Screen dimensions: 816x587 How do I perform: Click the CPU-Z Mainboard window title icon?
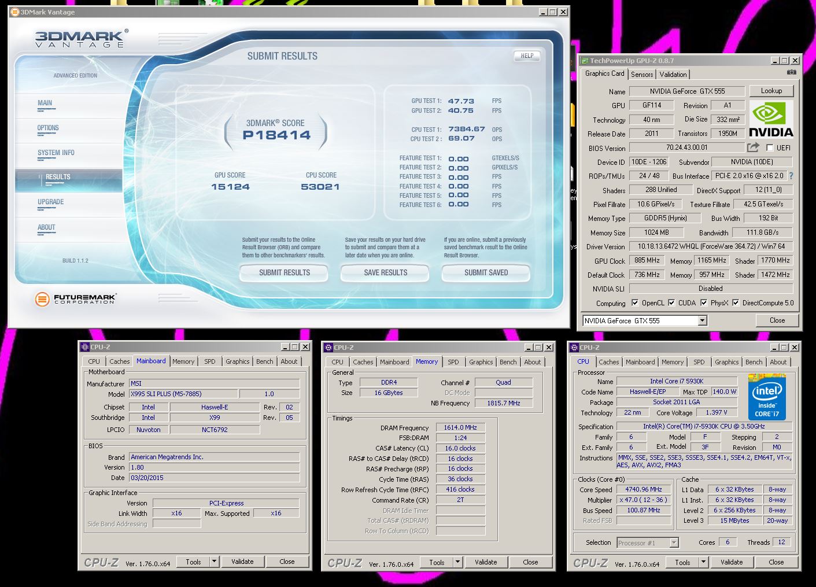(x=84, y=347)
